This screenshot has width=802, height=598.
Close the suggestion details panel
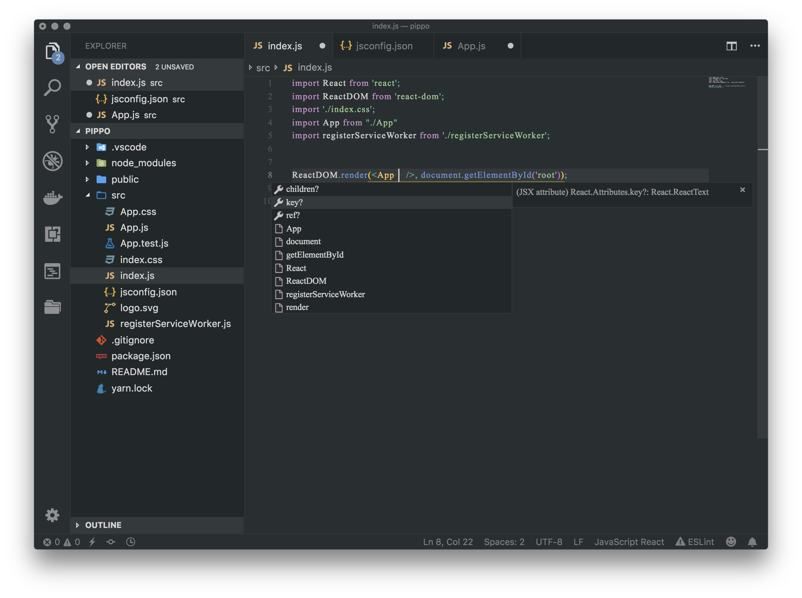point(742,190)
